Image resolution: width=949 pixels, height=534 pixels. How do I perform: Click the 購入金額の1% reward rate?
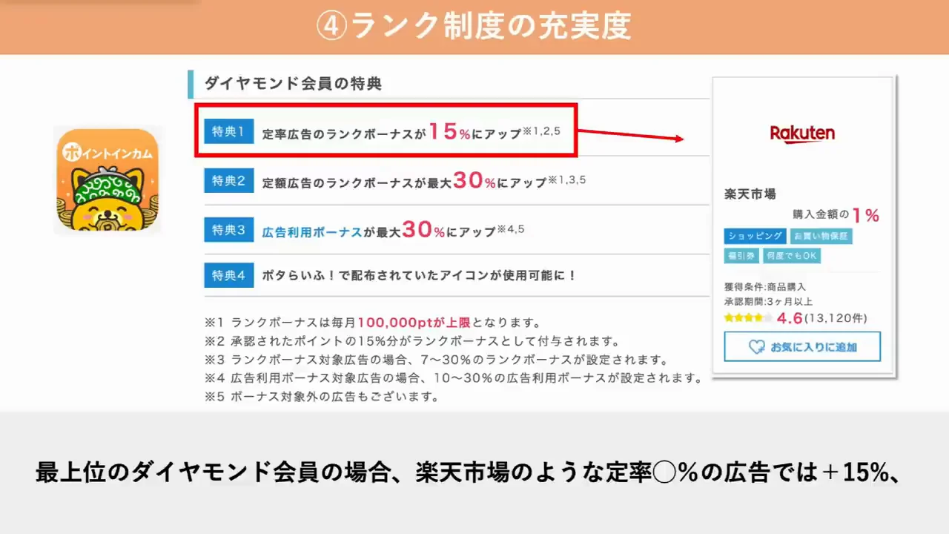836,215
